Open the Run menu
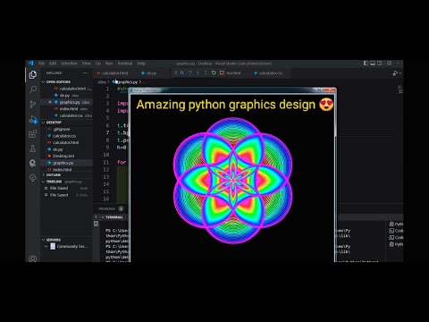Screen dimensions: 429x322 pyautogui.click(x=109, y=64)
